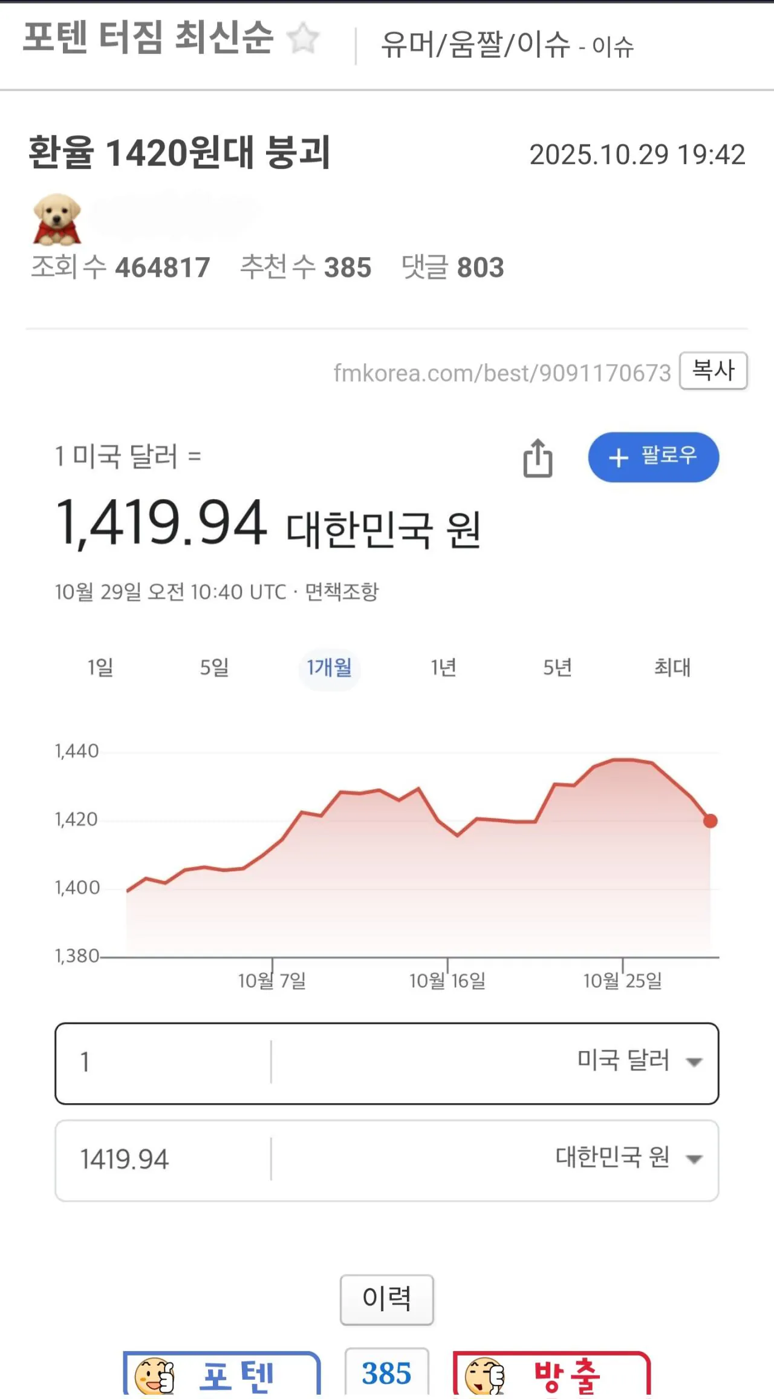
Task: Expand the 대한민국 원 currency dropdown
Action: [x=628, y=1158]
